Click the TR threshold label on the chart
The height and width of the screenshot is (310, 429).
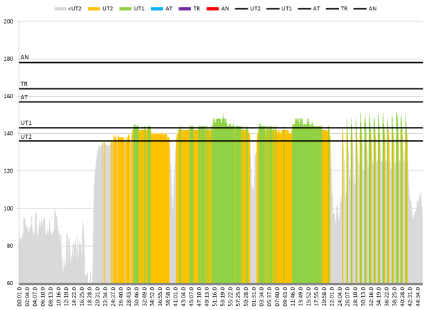24,84
